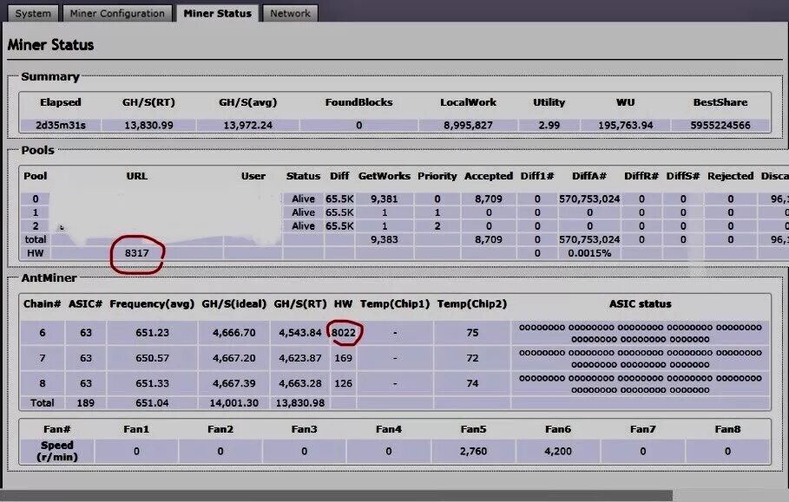Select the Miner Status tab
The height and width of the screenshot is (502, 789).
(x=217, y=13)
